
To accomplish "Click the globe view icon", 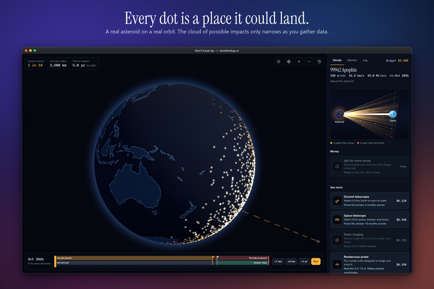I will pyautogui.click(x=289, y=62).
